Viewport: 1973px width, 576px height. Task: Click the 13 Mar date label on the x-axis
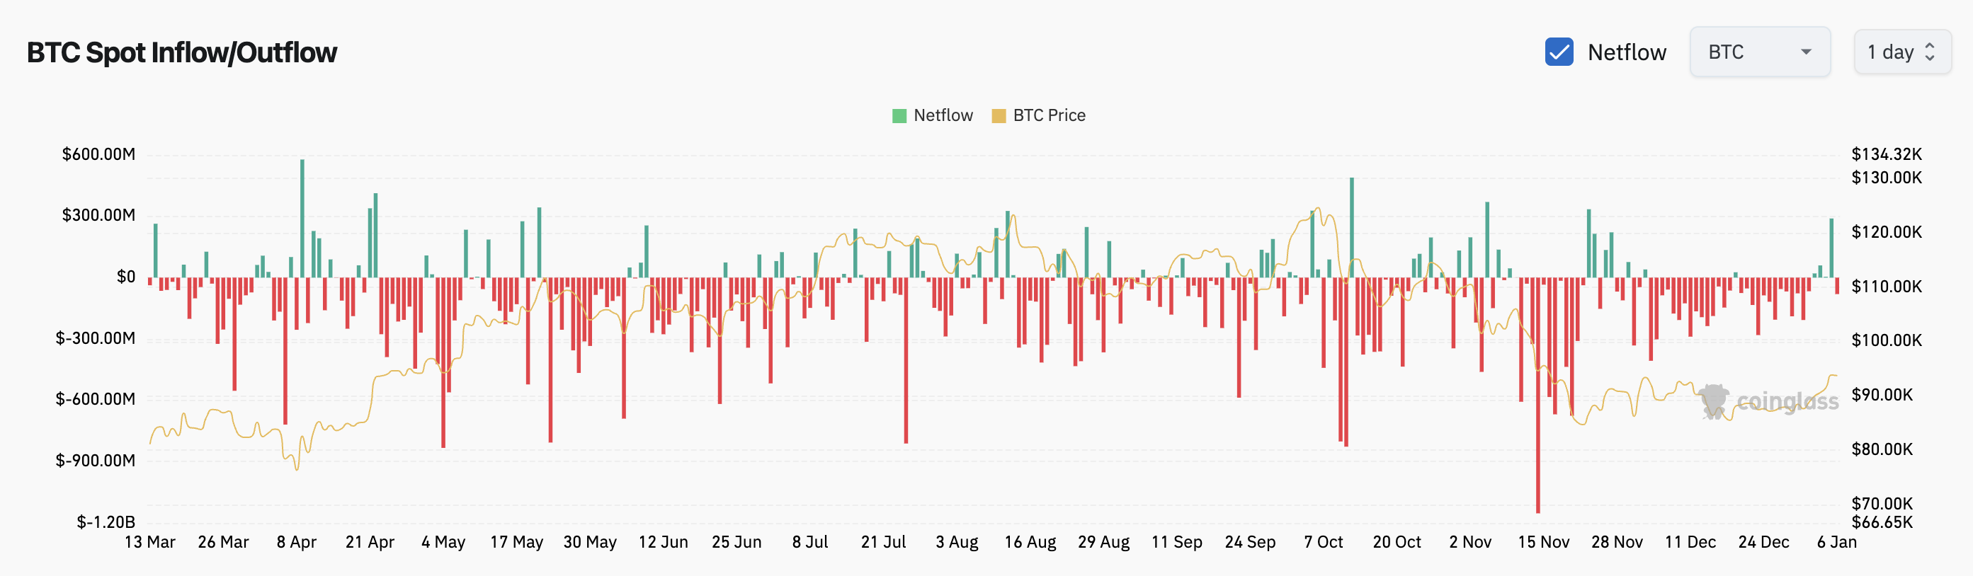pos(150,542)
